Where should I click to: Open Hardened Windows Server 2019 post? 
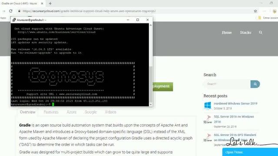pyautogui.click(x=235, y=104)
